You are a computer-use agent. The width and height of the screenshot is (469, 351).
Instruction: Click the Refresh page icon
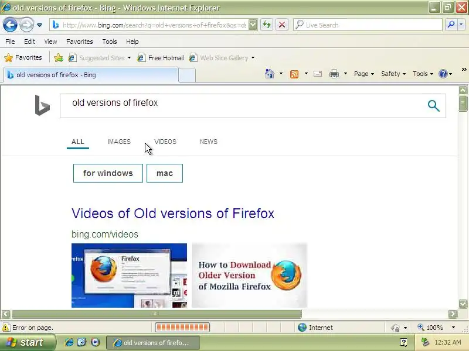[x=267, y=25]
